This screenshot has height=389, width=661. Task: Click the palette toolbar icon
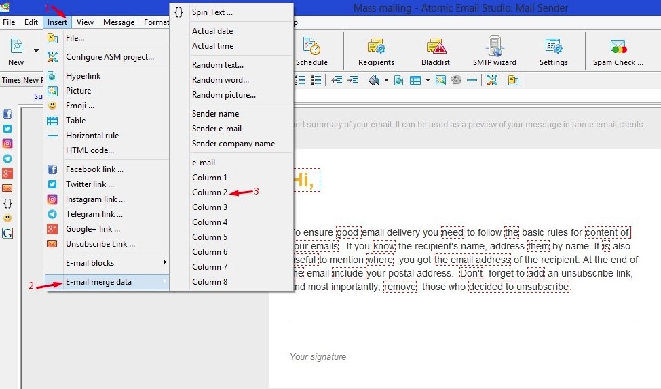tap(456, 80)
